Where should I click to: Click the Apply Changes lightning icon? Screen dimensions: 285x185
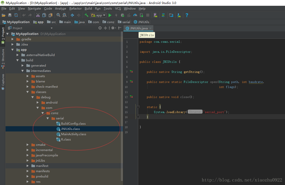(116, 15)
